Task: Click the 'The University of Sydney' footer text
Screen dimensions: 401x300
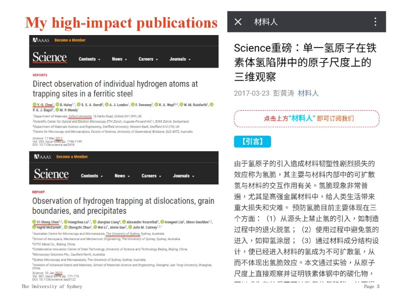Action: click(52, 286)
